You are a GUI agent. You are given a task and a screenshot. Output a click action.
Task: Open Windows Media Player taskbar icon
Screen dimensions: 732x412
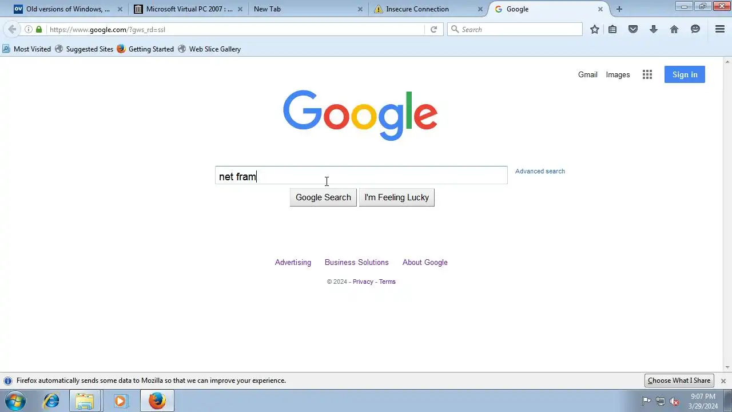tap(120, 401)
